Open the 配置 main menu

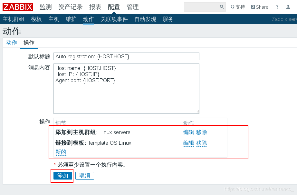pyautogui.click(x=114, y=7)
